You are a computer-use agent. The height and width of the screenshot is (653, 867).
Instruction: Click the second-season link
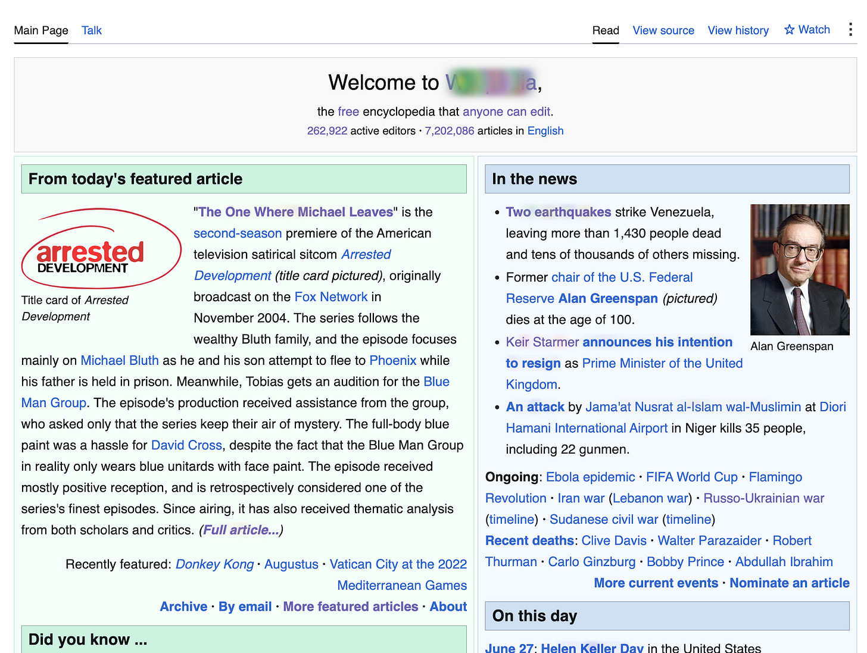tap(238, 233)
